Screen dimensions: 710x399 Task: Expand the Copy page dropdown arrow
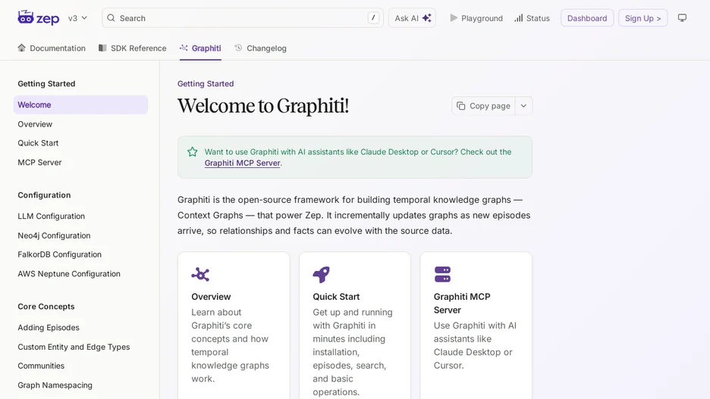(523, 106)
